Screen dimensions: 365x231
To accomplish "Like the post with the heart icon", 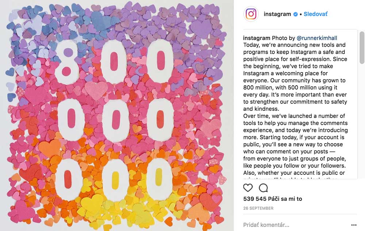I will click(x=248, y=188).
